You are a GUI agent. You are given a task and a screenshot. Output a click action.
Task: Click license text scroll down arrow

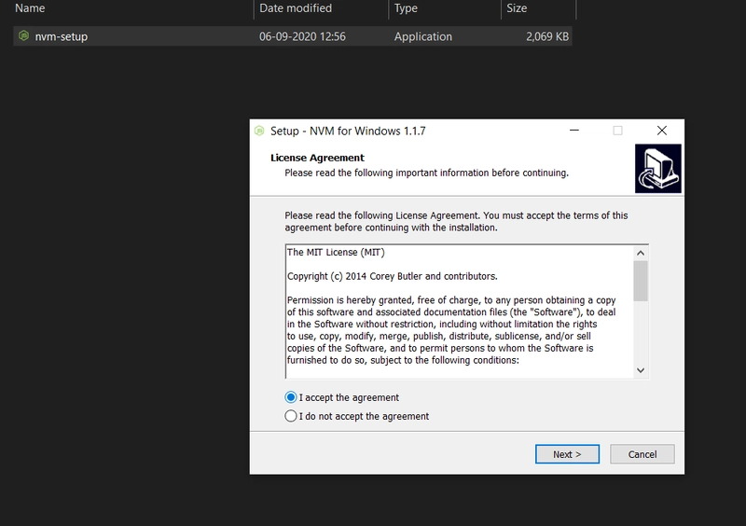641,370
